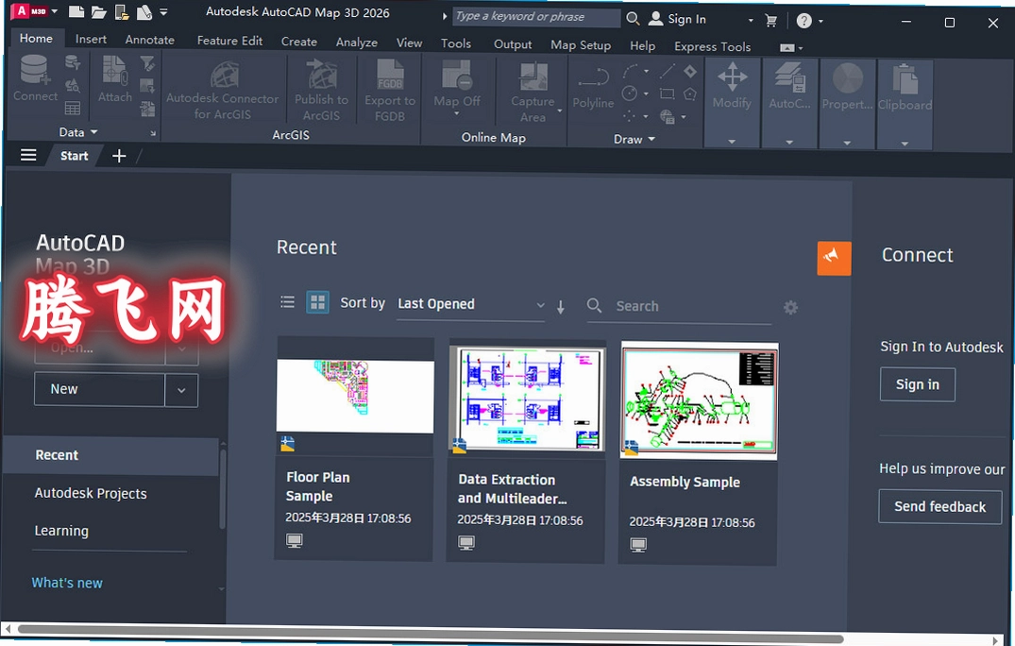Click the Capture Area icon
Viewport: 1015px width, 646px height.
click(533, 77)
